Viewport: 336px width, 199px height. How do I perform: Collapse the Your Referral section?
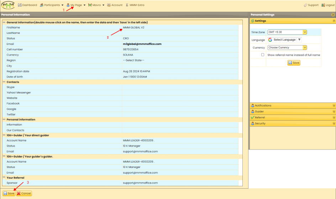[4, 177]
